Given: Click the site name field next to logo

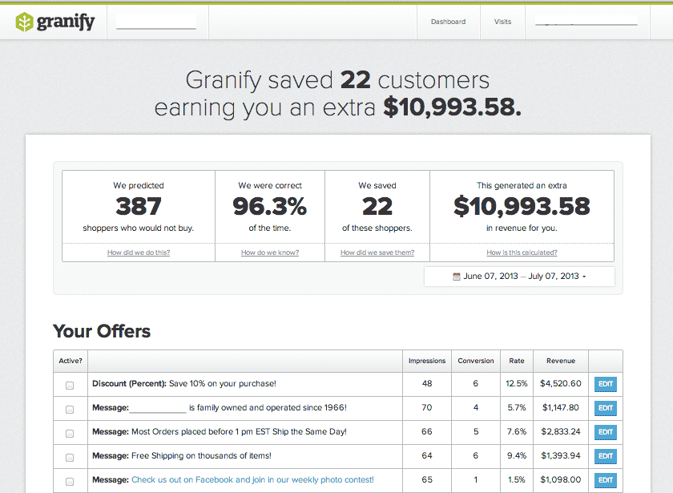Looking at the screenshot, I should coord(156,22).
